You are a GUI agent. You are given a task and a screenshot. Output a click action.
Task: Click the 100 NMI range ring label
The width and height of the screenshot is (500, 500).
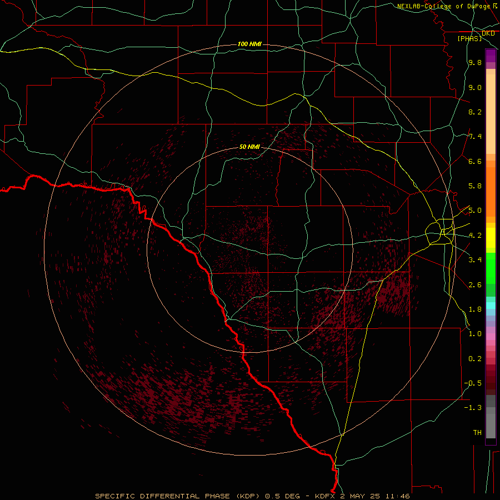249,44
